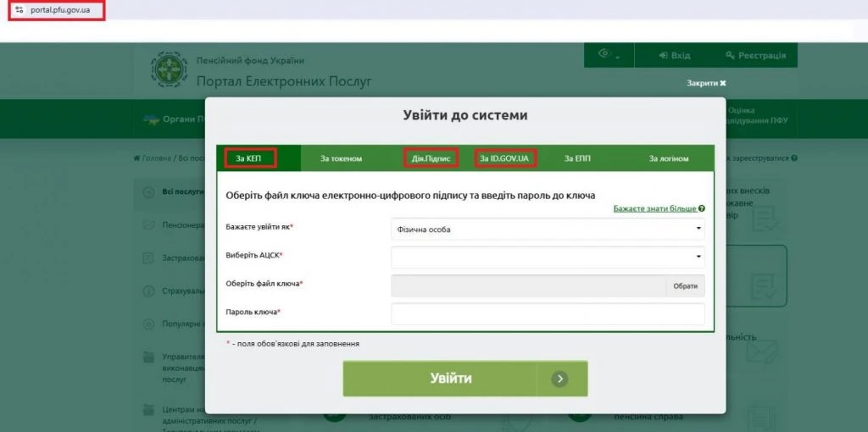868x432 pixels.
Task: Expand the Виберіть АЦСК dropdown
Action: click(x=548, y=258)
